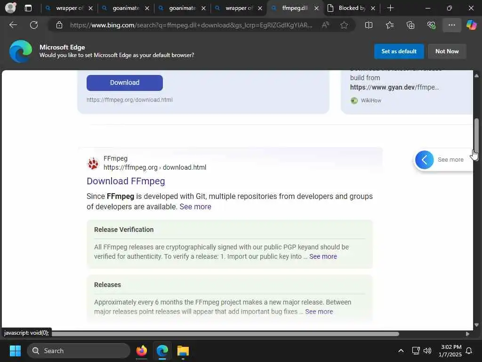
Task: Open Browser essentials heart icon
Action: [431, 25]
